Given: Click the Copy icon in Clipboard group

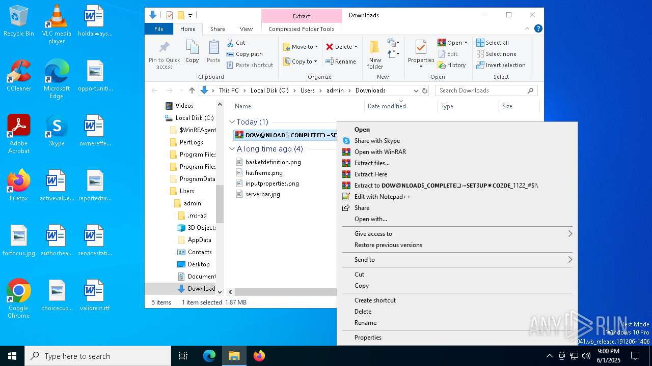Looking at the screenshot, I should pos(192,48).
